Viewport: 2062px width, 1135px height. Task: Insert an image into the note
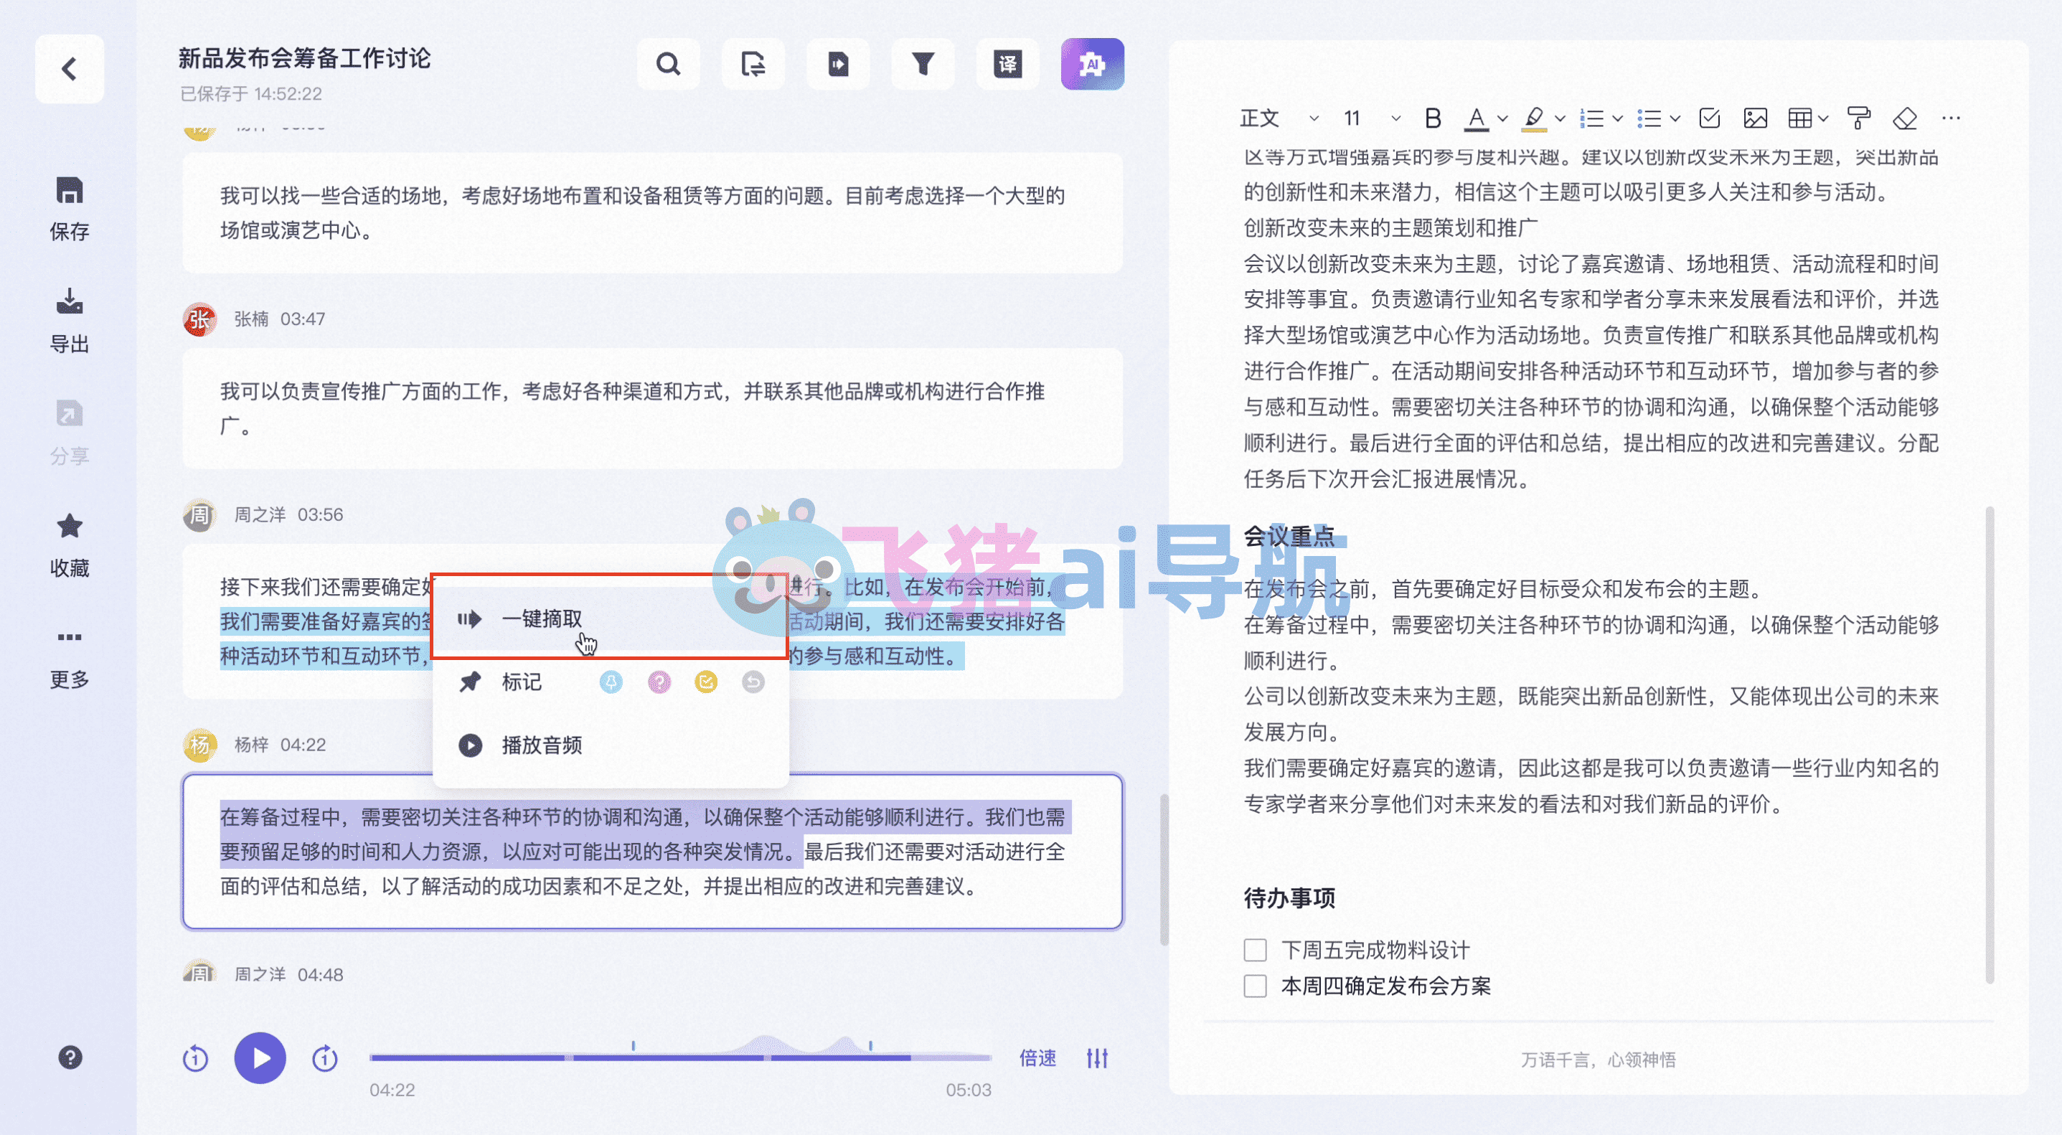pyautogui.click(x=1755, y=118)
